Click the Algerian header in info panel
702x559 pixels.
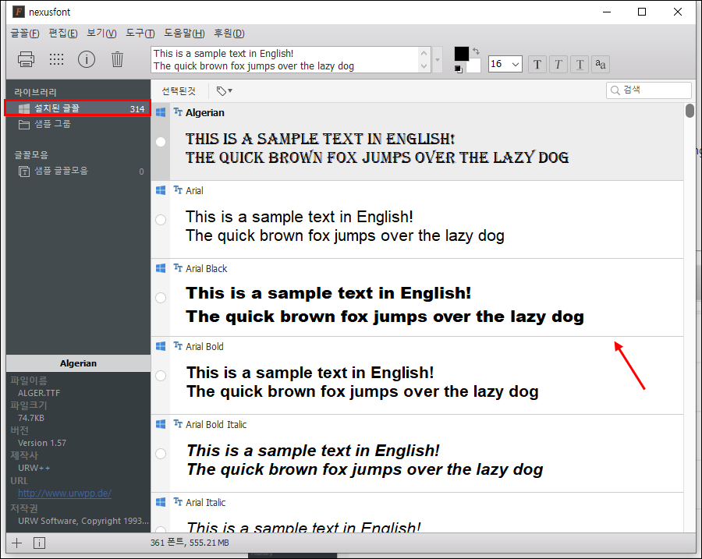tap(78, 363)
